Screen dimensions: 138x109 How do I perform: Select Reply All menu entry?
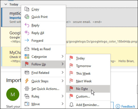44,33
